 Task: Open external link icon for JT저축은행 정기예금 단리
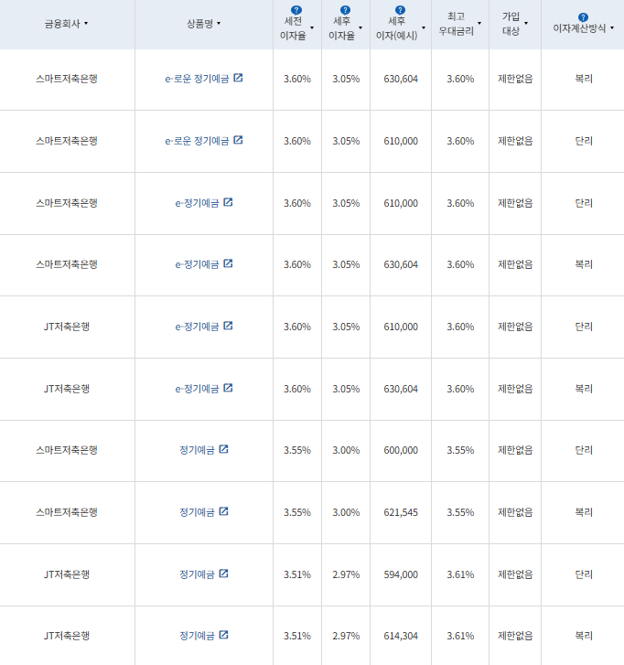coord(223,574)
